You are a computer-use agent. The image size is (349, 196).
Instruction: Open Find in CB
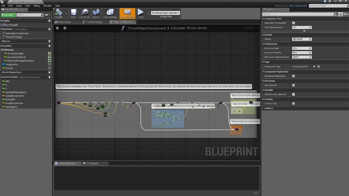tap(85, 13)
